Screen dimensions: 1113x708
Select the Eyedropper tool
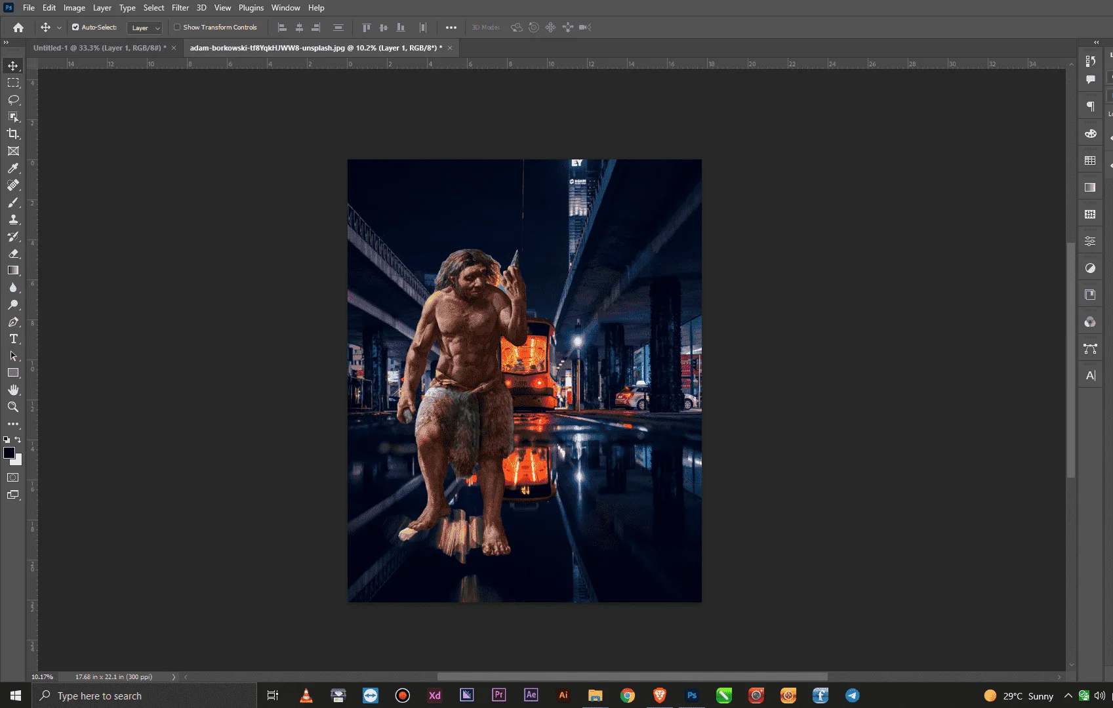[13, 168]
